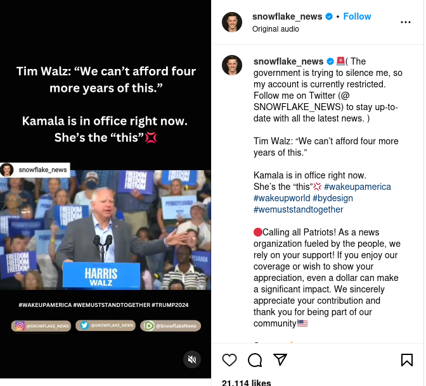The image size is (426, 386).
Task: Click the snowflake_news avatar beside the caption
Action: tap(232, 65)
